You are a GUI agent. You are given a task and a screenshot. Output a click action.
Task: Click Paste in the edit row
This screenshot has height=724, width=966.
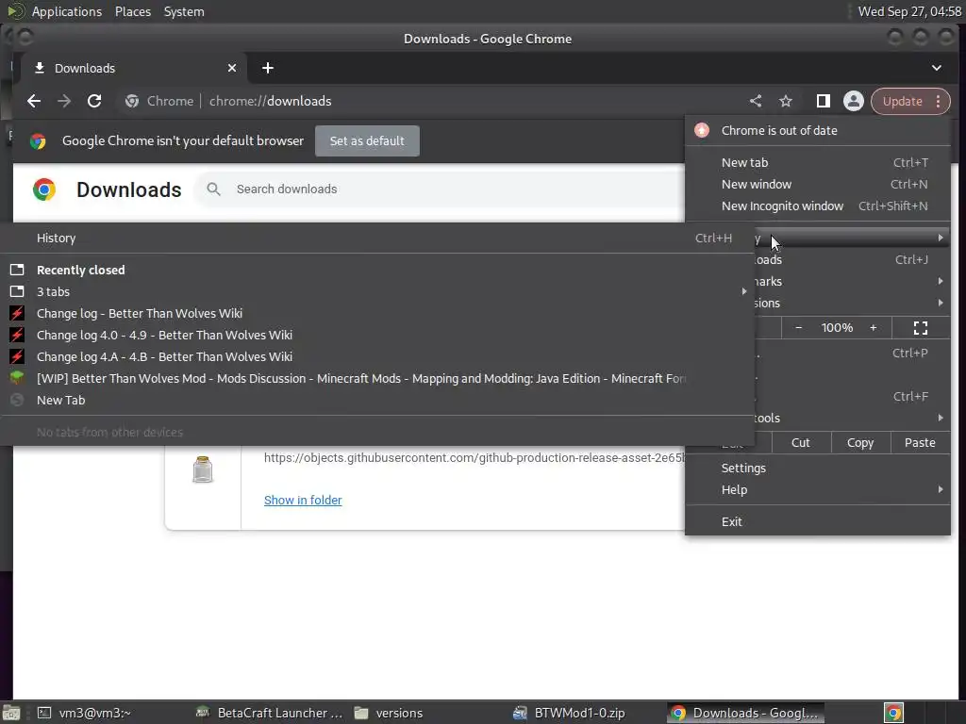920,443
